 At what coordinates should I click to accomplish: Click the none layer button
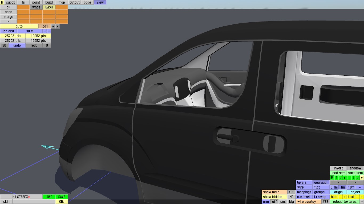[9, 12]
